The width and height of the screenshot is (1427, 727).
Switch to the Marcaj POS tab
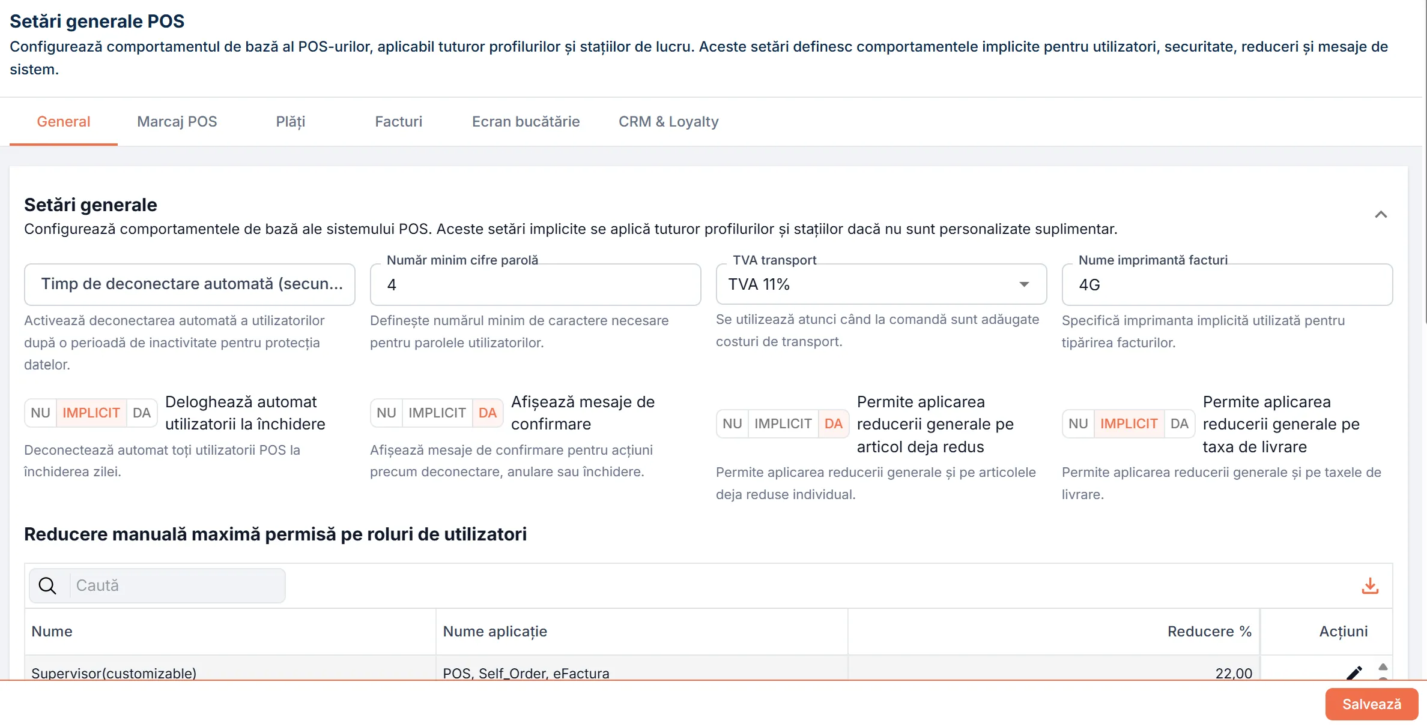(177, 122)
